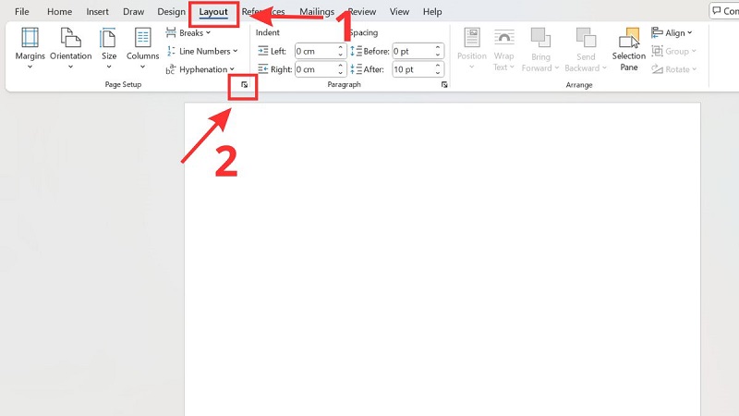Expand the Rotate dropdown
Screen dimensions: 739x416
coord(673,69)
